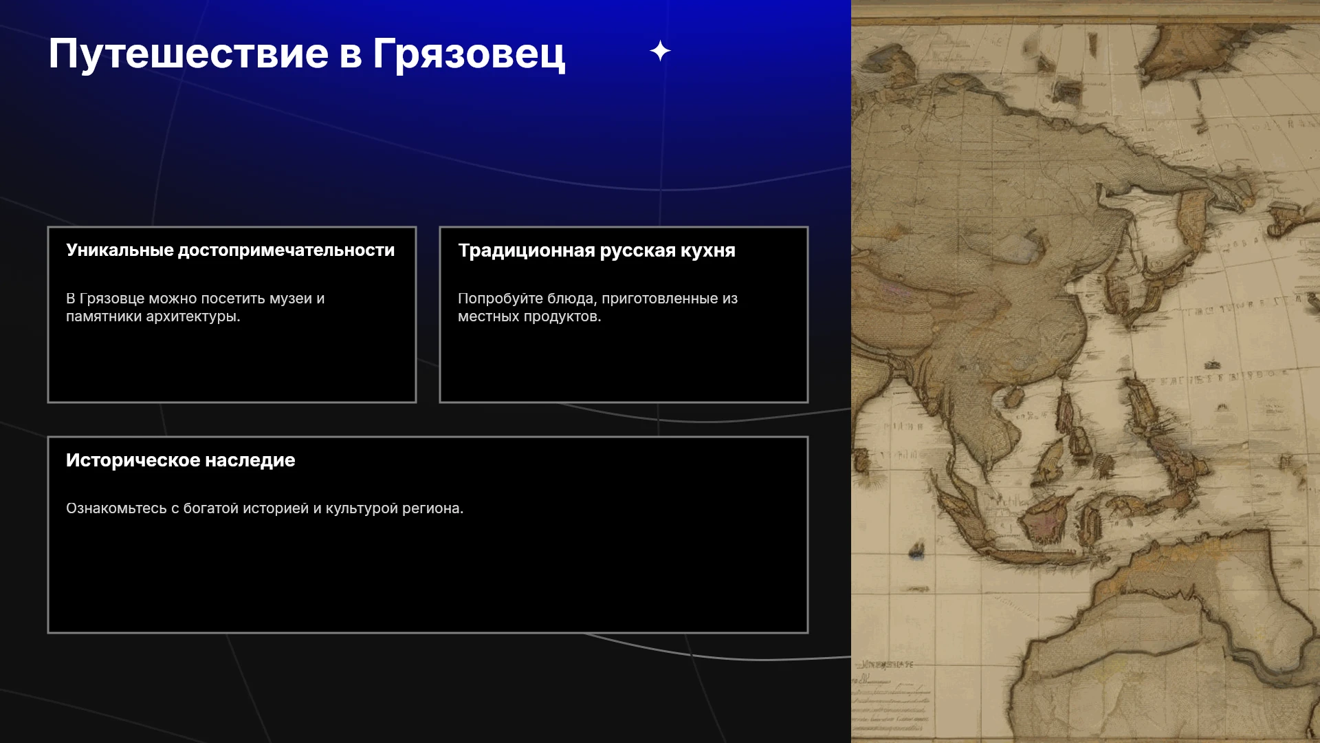Viewport: 1320px width, 743px height.
Task: Click the white four-pointed sparkle star icon
Action: click(x=660, y=51)
